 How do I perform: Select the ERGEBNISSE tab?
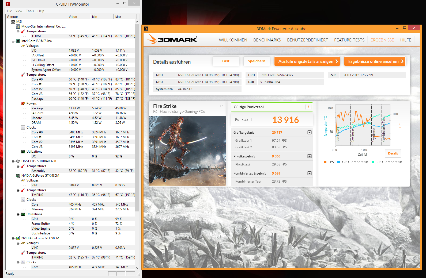[382, 40]
